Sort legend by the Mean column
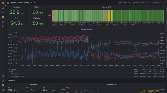Screen dimensions: 167x93 (x=145, y=67)
